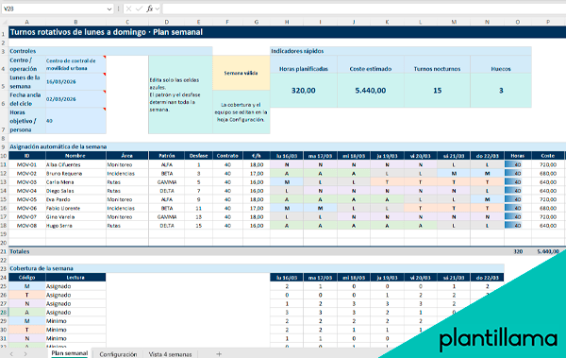Screen dimensions: 566x358
Task: Select the green A code cell in row 28
Action: 26,312
